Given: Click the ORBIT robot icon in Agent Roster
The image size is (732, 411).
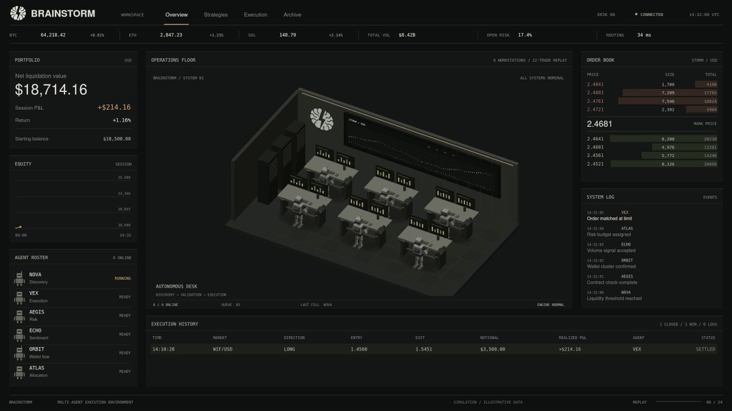Looking at the screenshot, I should [x=19, y=353].
